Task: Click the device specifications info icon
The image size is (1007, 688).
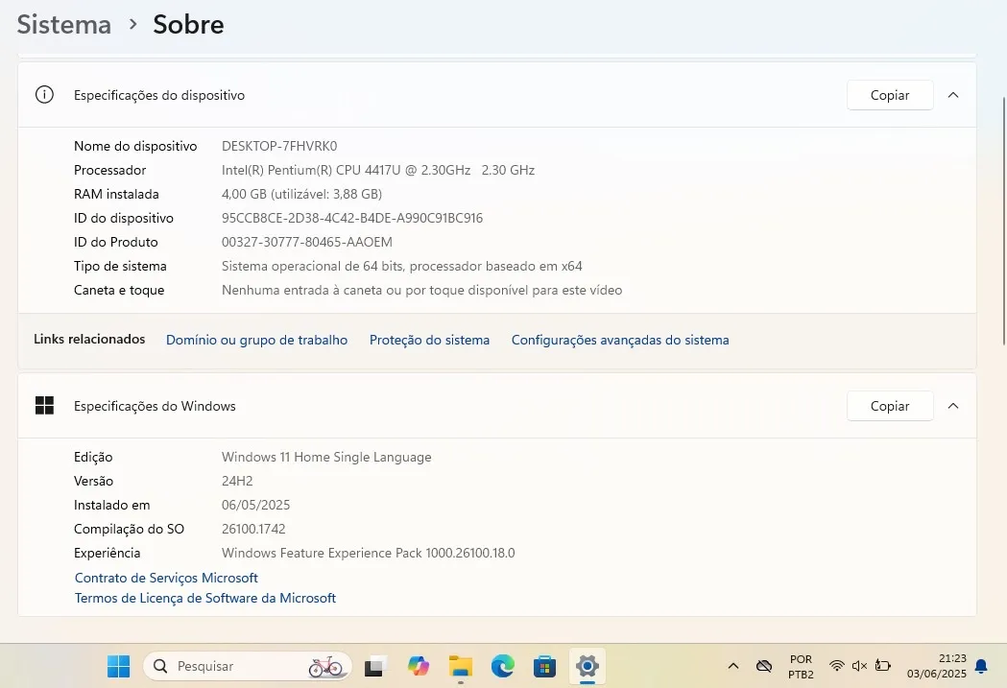Action: (x=44, y=95)
